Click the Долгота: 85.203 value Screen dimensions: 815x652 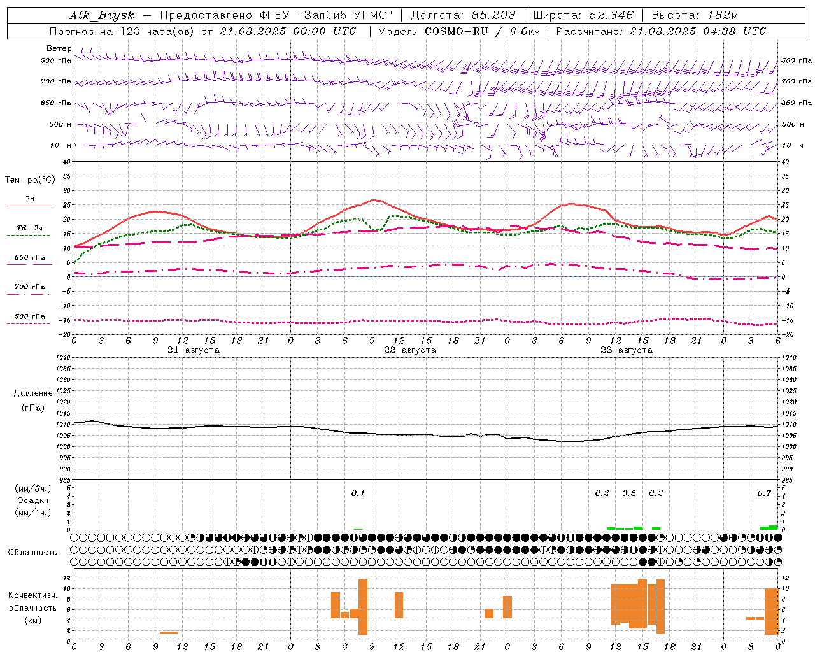tap(463, 16)
